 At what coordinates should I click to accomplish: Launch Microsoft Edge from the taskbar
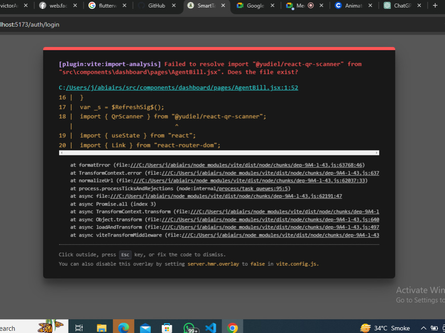(x=123, y=328)
